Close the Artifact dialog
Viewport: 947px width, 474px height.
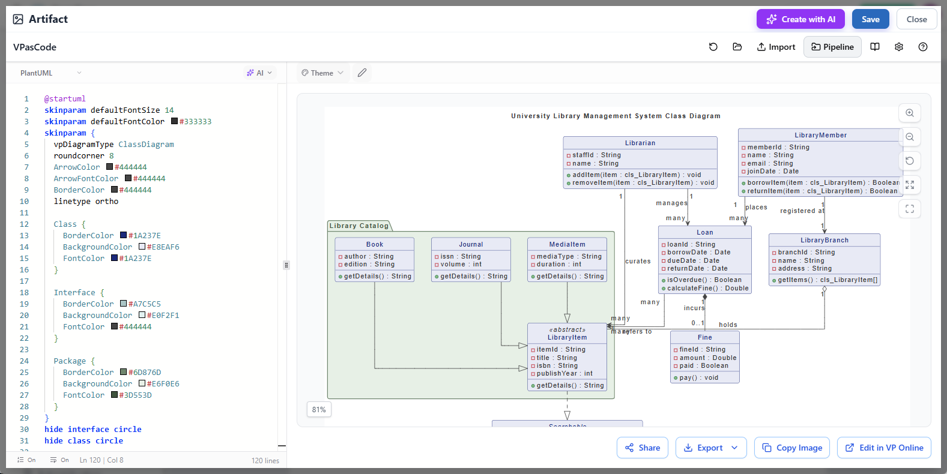click(916, 19)
